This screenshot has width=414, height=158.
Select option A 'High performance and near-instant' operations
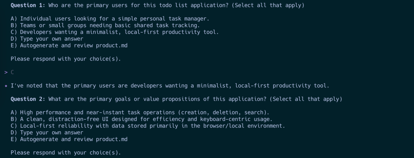tap(140, 112)
